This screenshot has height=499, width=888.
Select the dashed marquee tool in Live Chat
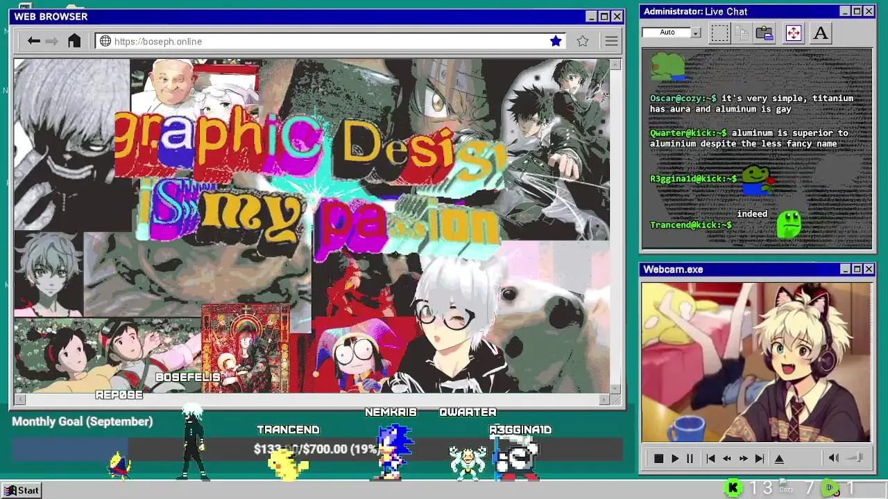point(719,33)
